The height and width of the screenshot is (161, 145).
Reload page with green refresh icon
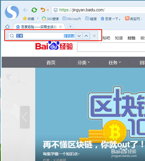point(34,10)
